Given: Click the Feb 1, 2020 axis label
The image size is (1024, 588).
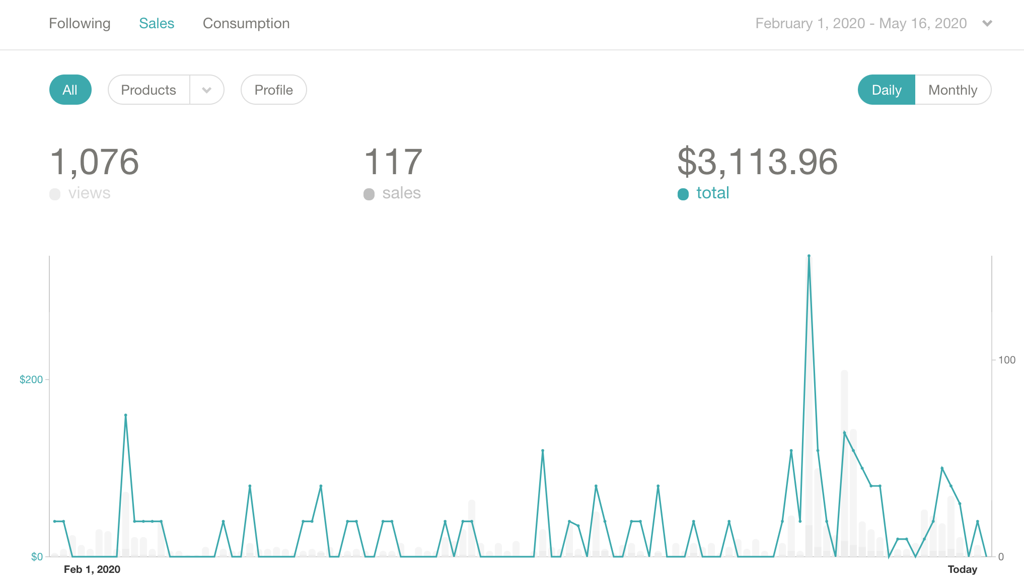Looking at the screenshot, I should click(92, 569).
